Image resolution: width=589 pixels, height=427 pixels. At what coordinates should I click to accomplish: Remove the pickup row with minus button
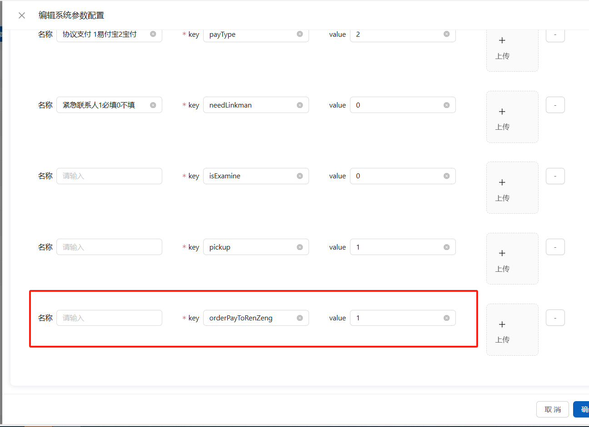coord(555,247)
